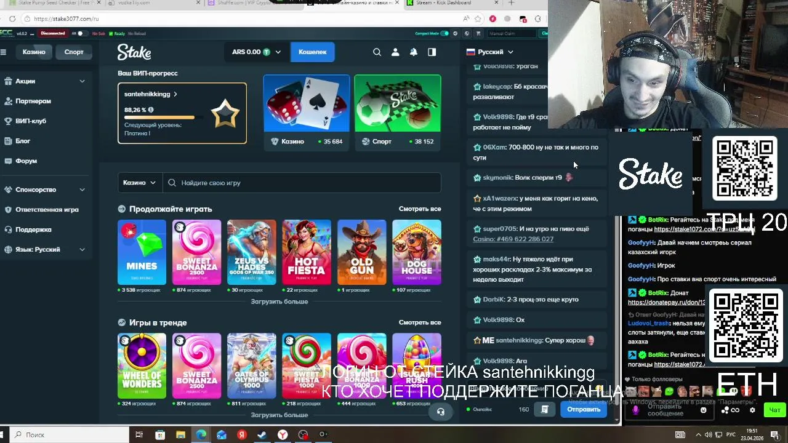Reload the page in the browser
Image resolution: width=788 pixels, height=443 pixels.
click(12, 18)
